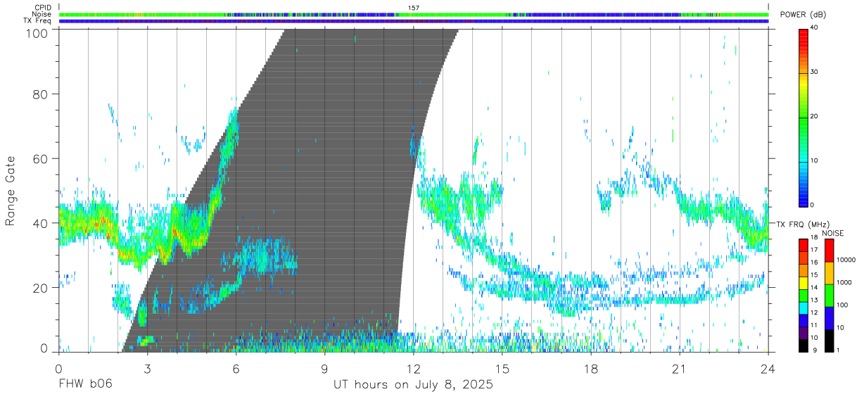Click CPID value 157

point(414,8)
